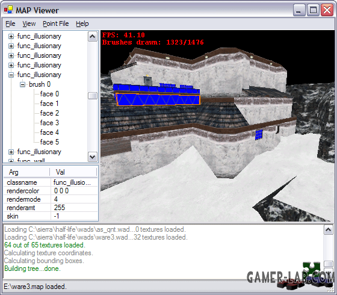
Task: Open the Point File menu
Action: [55, 23]
